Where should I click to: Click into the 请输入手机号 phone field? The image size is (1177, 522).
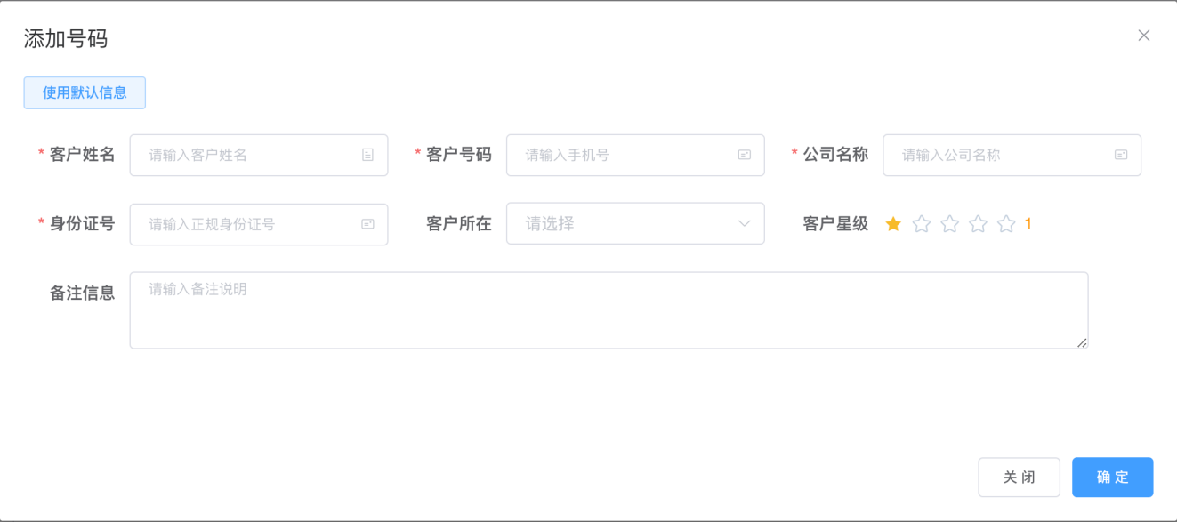pos(623,155)
